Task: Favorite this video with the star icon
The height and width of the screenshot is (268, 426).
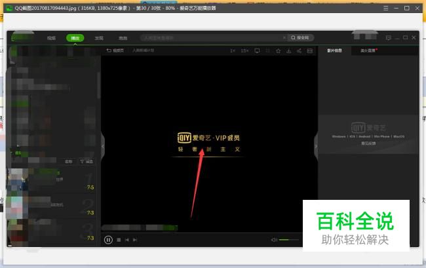Action: coord(278,50)
